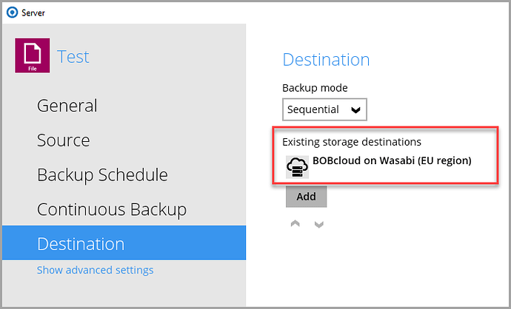Move destination up with up arrow
Image resolution: width=511 pixels, height=309 pixels.
(295, 224)
